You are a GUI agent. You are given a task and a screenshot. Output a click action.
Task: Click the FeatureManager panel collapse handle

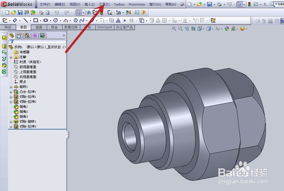point(68,135)
